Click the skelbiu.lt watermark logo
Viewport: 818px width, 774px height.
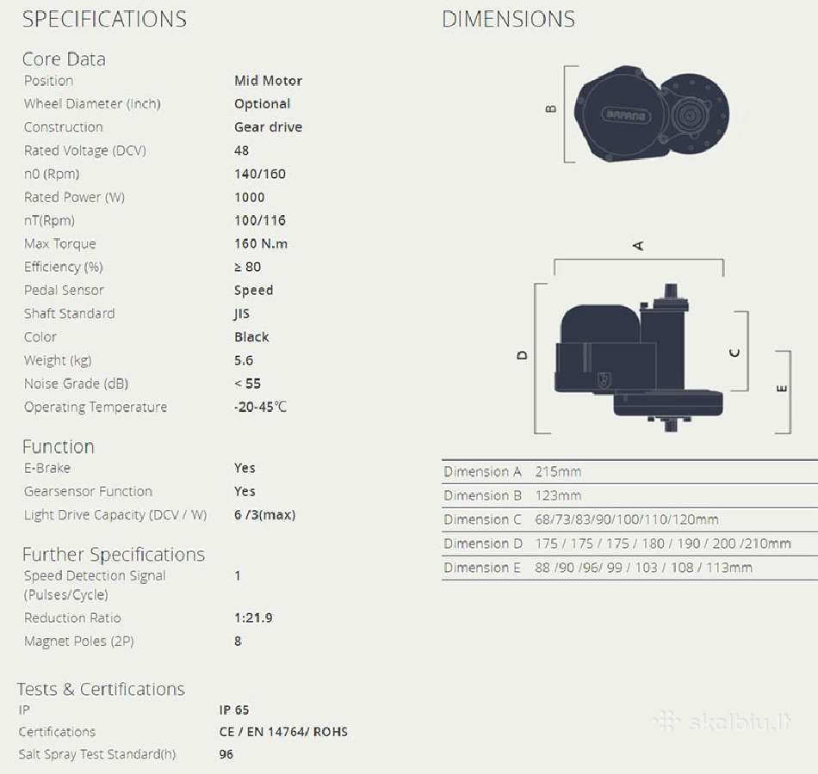[x=722, y=722]
